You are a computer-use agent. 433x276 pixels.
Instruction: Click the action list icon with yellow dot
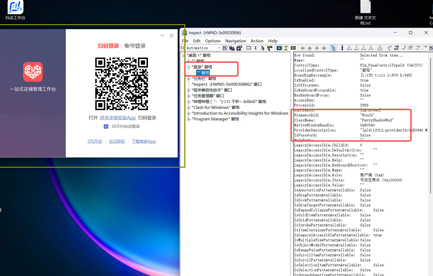pyautogui.click(x=396, y=48)
